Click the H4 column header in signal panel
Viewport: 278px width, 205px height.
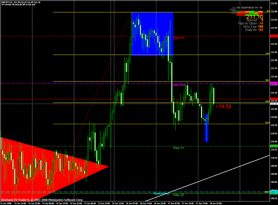[x=261, y=8]
